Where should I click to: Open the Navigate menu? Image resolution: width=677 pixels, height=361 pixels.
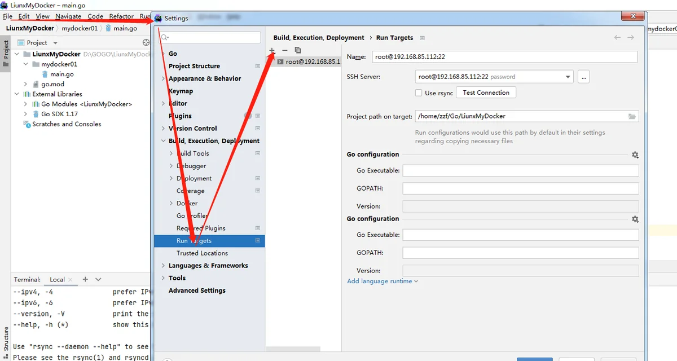tap(68, 16)
